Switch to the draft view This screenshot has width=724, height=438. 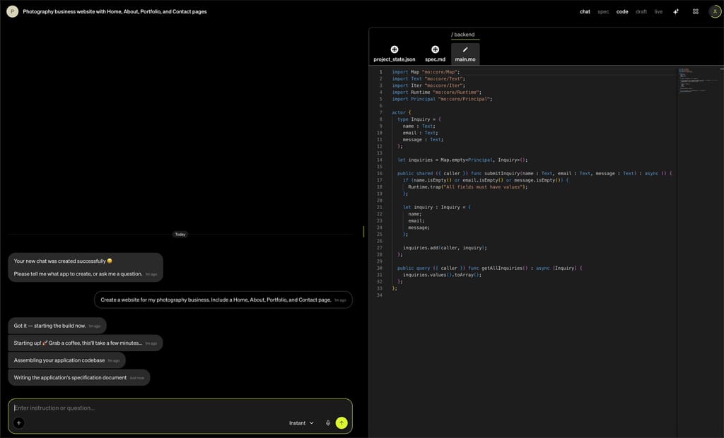point(641,11)
